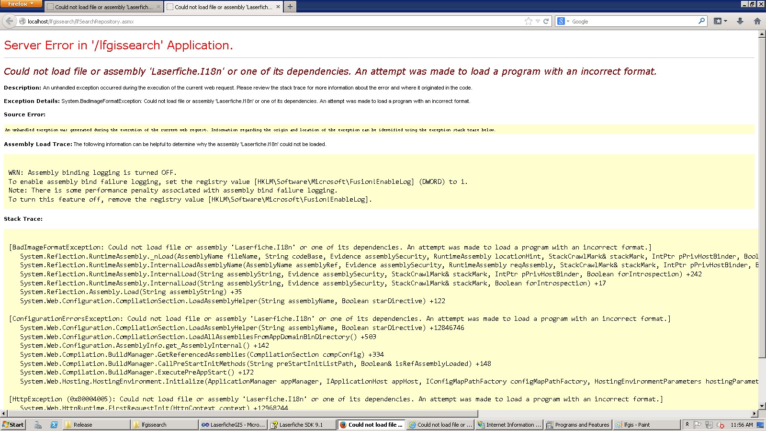
Task: Reload the page using the refresh icon
Action: [546, 21]
